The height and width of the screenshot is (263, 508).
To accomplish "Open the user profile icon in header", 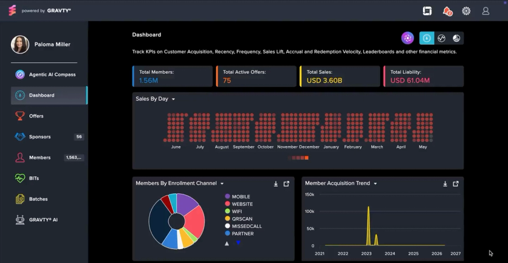I will click(486, 11).
